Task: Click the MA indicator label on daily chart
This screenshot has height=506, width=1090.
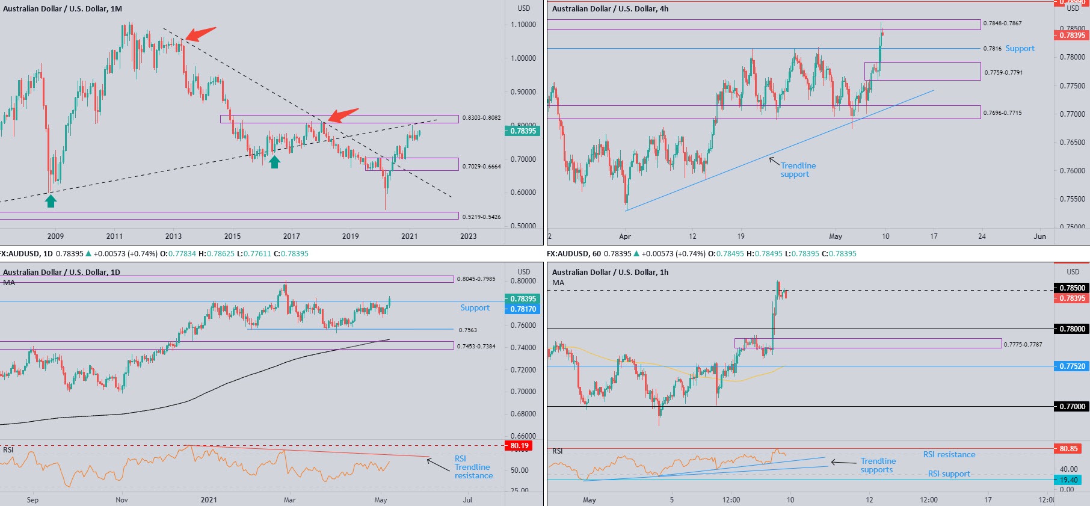Action: coord(9,283)
